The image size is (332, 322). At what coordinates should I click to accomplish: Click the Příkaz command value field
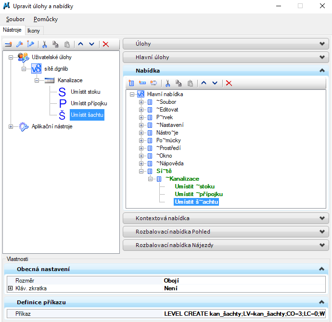click(x=244, y=313)
